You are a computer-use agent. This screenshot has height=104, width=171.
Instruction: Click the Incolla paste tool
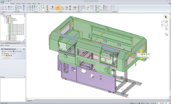tap(3, 8)
